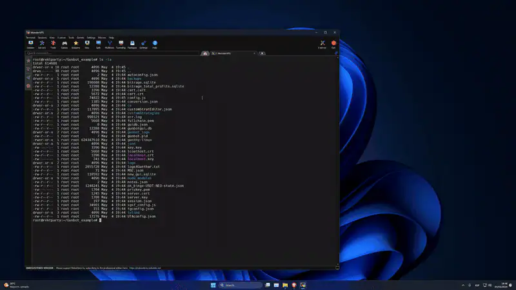Select file name tgconfig.json
Viewport: 516px width, 290px height.
tap(141, 209)
